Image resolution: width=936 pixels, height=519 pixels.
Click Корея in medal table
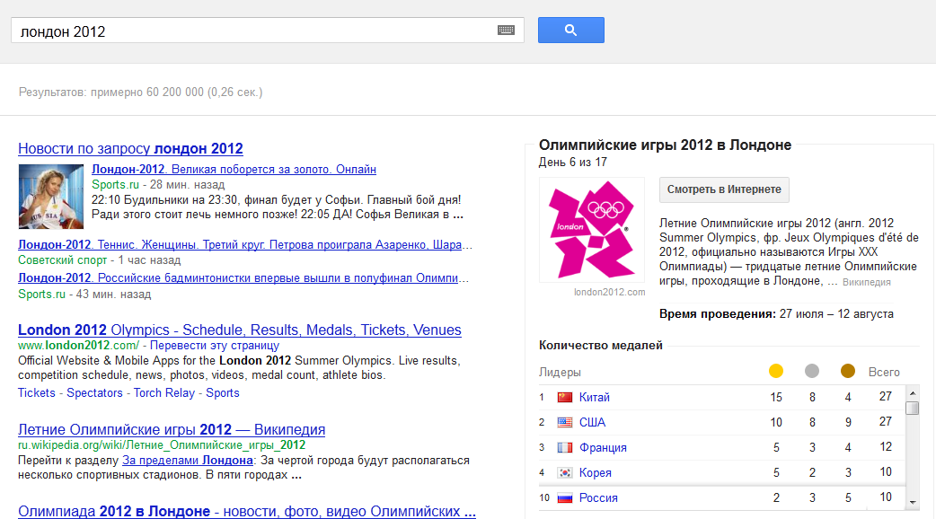pyautogui.click(x=596, y=472)
